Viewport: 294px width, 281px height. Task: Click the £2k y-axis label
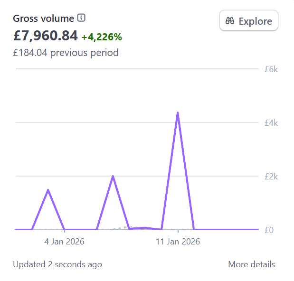click(x=271, y=176)
